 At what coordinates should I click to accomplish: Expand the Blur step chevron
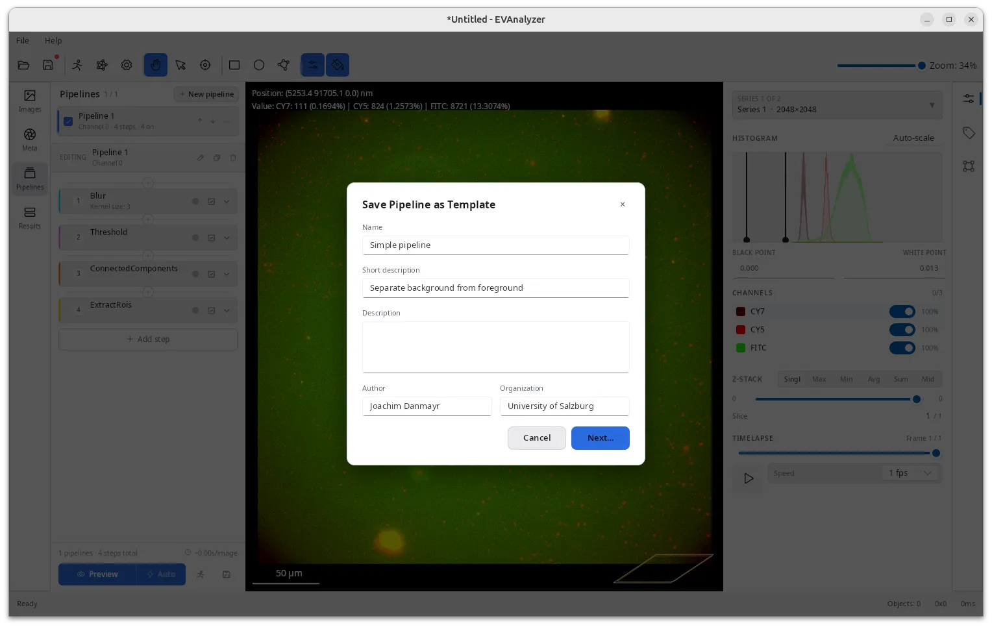tap(227, 202)
